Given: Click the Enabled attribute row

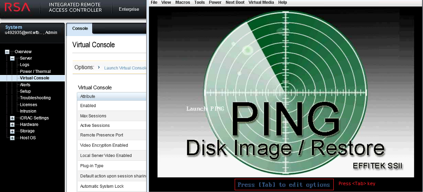Looking at the screenshot, I should [112, 106].
